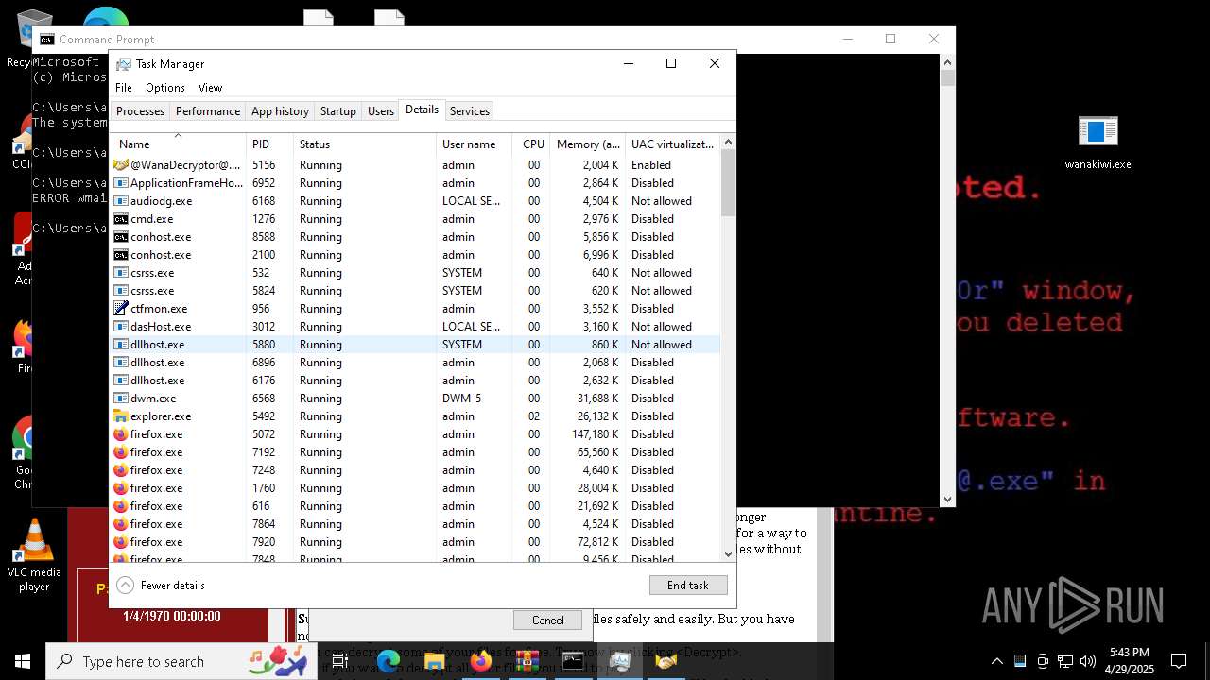Open the Windows Start menu
This screenshot has height=680, width=1210.
[x=23, y=661]
